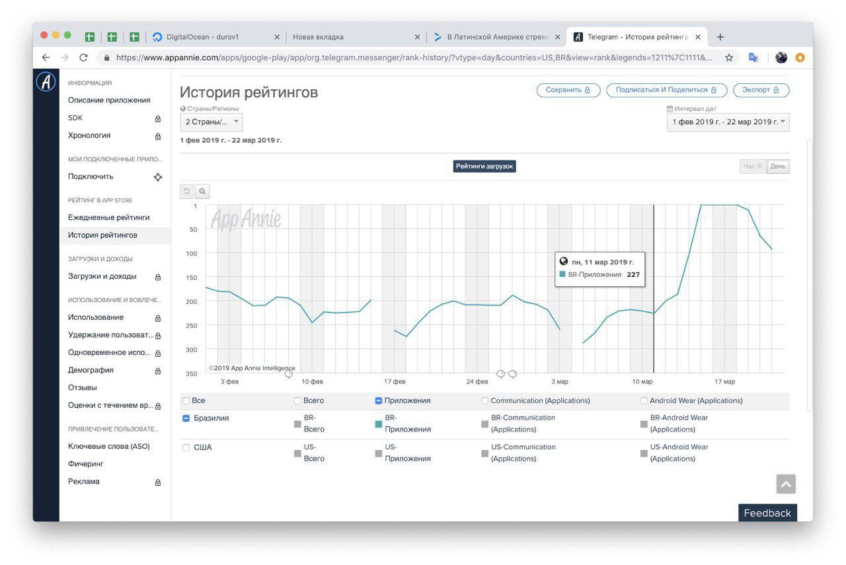This screenshot has height=565, width=846.
Task: Click the first comment bubble near 24 фев
Action: (500, 374)
